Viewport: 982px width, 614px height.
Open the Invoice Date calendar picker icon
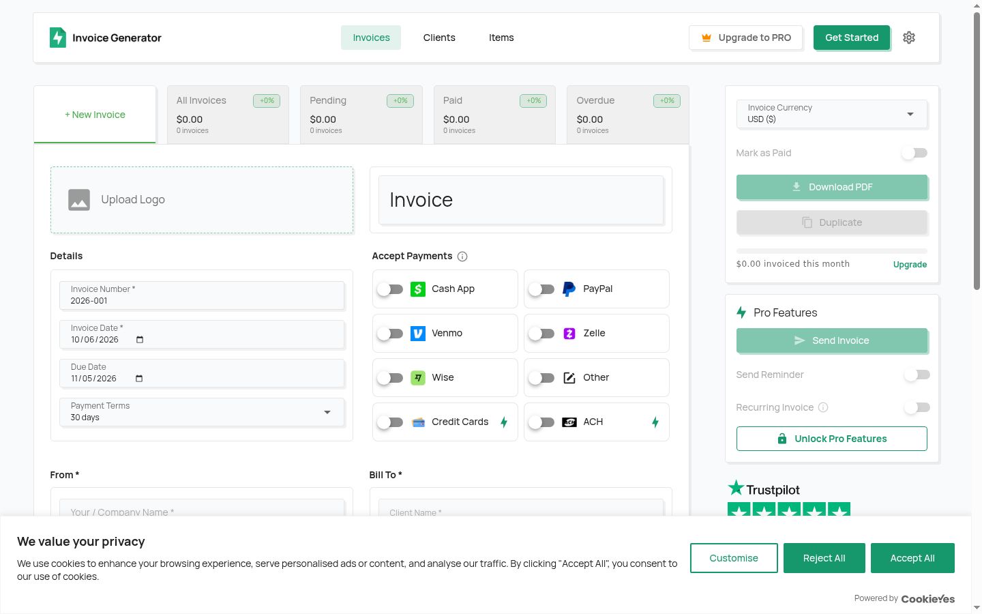[140, 340]
